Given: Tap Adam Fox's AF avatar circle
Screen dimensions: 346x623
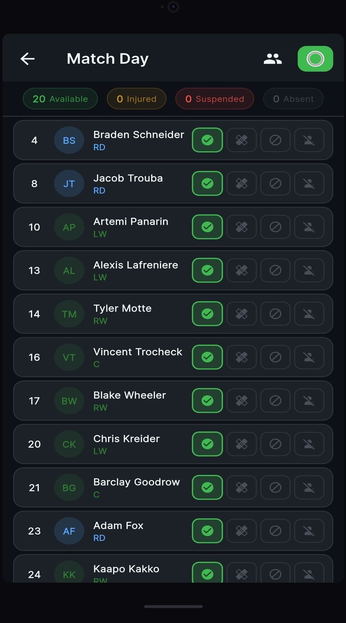Looking at the screenshot, I should tap(69, 531).
